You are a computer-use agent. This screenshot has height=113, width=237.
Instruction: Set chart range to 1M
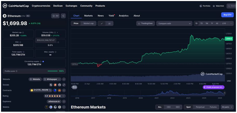pos(207,24)
